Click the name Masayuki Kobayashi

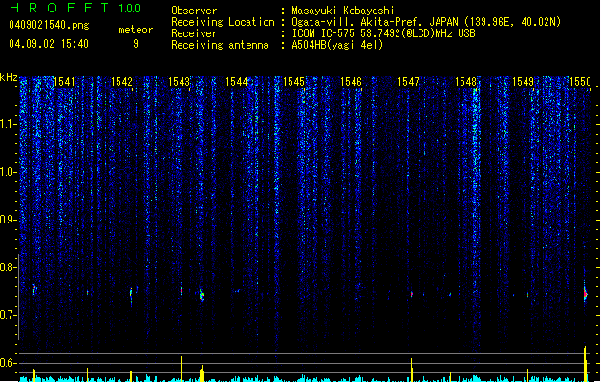tap(343, 11)
